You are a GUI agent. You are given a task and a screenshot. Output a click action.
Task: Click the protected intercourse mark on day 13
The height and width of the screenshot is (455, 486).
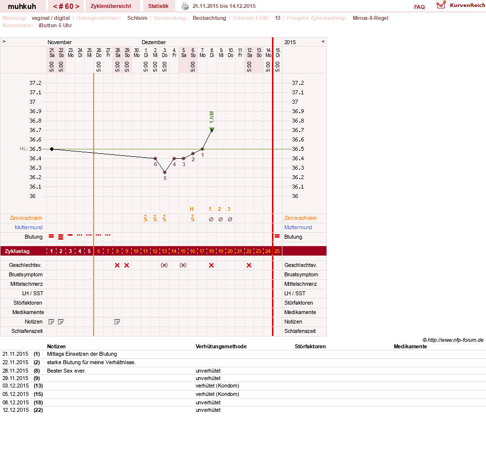click(164, 265)
